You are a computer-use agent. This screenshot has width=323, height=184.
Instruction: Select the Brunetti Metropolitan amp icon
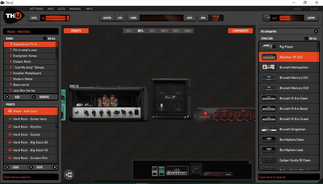coord(269,67)
